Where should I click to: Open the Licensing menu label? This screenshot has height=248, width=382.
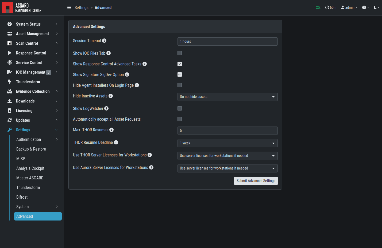tap(24, 111)
